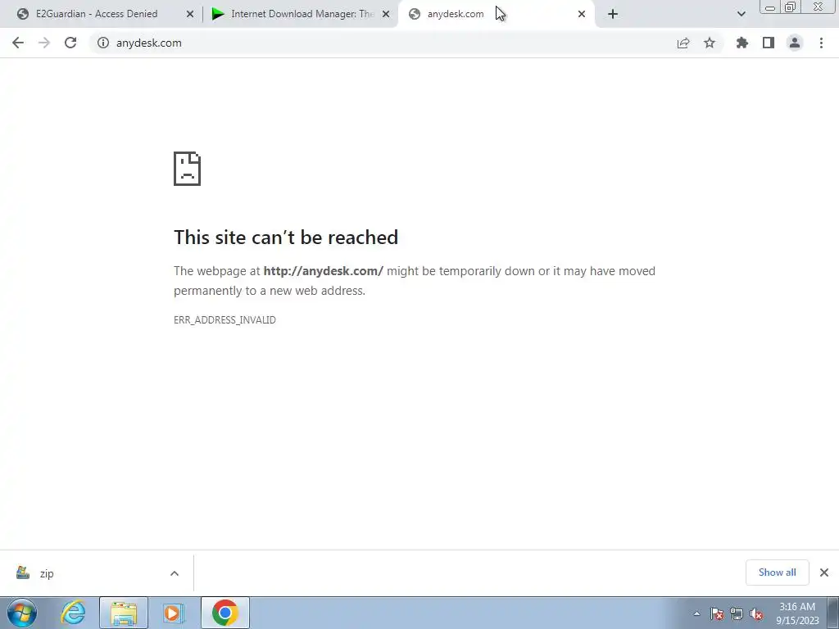This screenshot has width=839, height=629.
Task: View site information icon in address bar
Action: click(x=102, y=43)
